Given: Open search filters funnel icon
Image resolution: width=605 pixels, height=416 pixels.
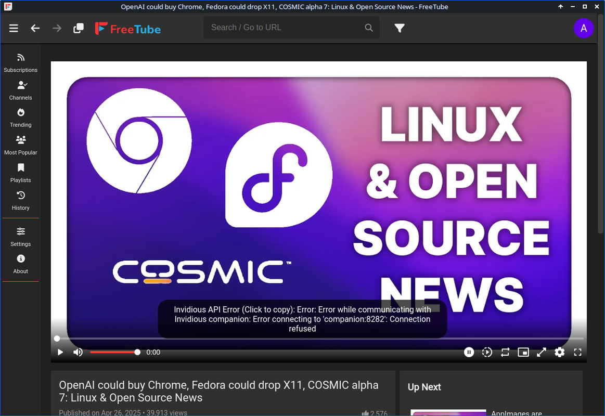Looking at the screenshot, I should (x=400, y=28).
